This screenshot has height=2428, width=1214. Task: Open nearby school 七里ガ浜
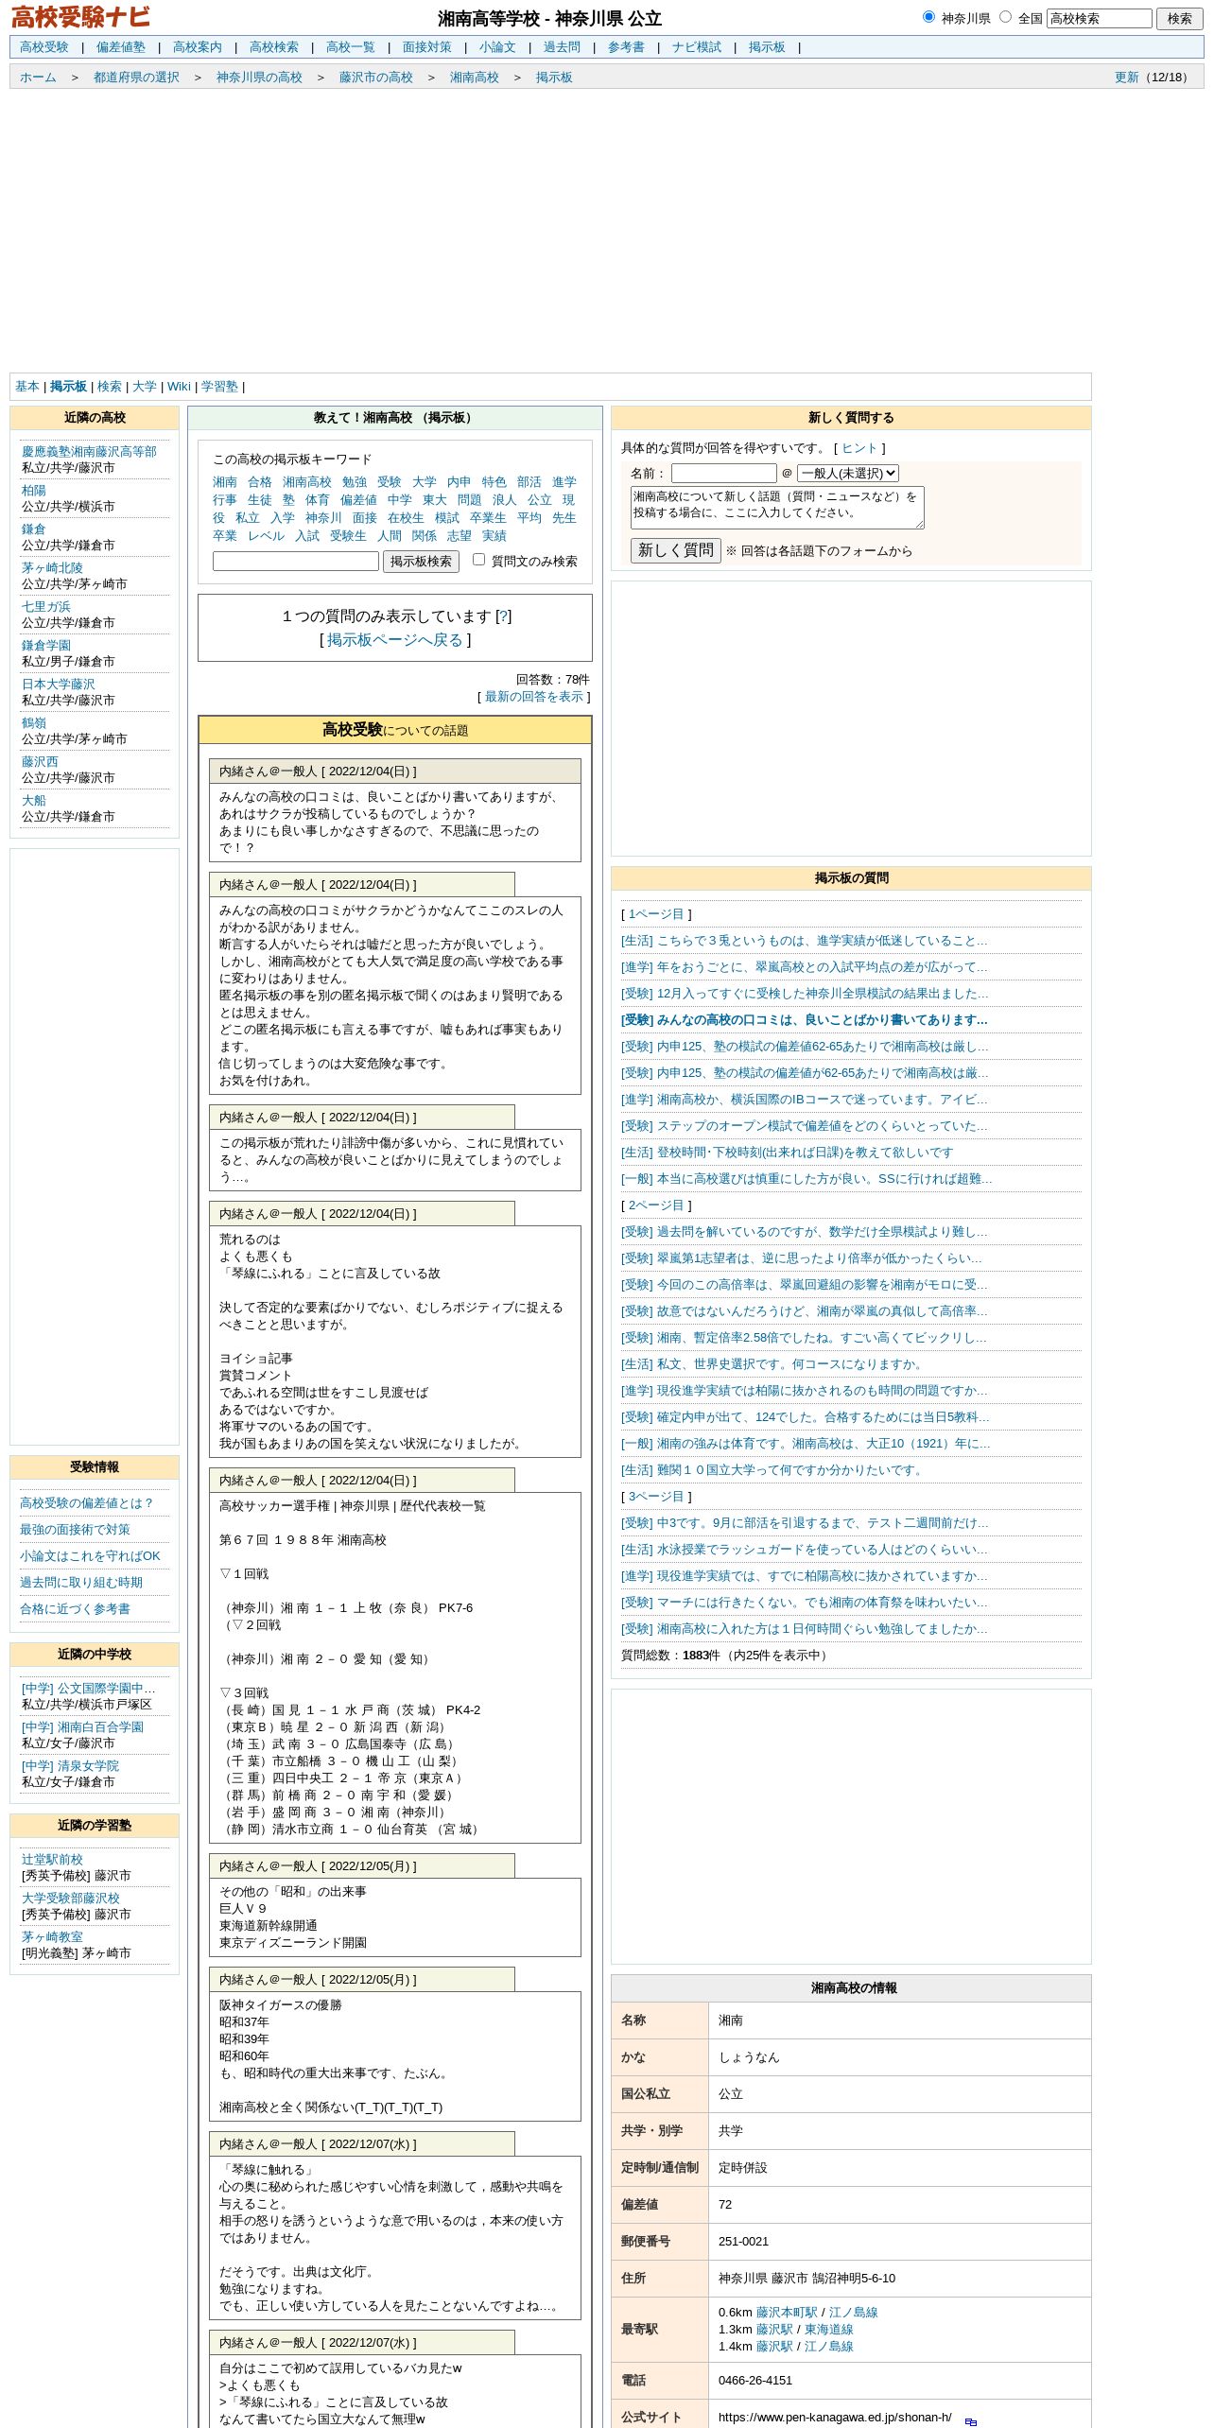click(46, 607)
